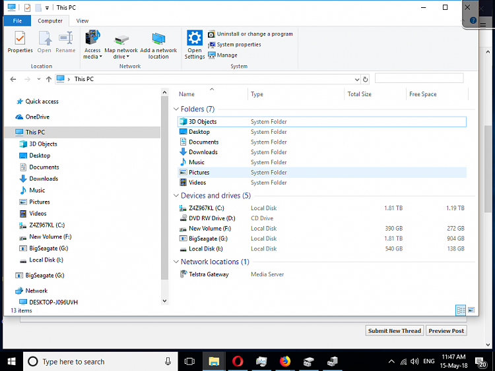
Task: Click the Manage ribbon item
Action: click(226, 55)
